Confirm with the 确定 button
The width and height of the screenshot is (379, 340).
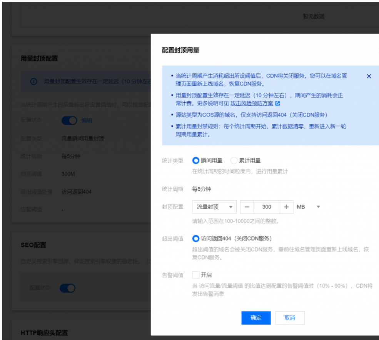256,318
